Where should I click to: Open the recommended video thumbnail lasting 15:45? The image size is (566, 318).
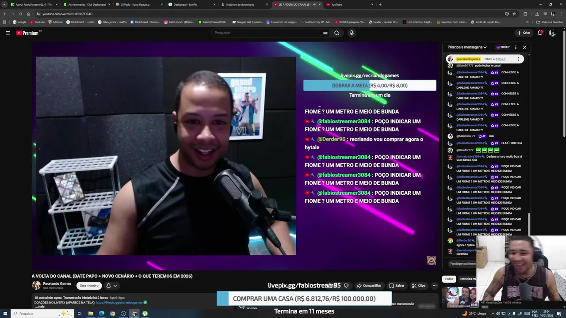[460, 297]
